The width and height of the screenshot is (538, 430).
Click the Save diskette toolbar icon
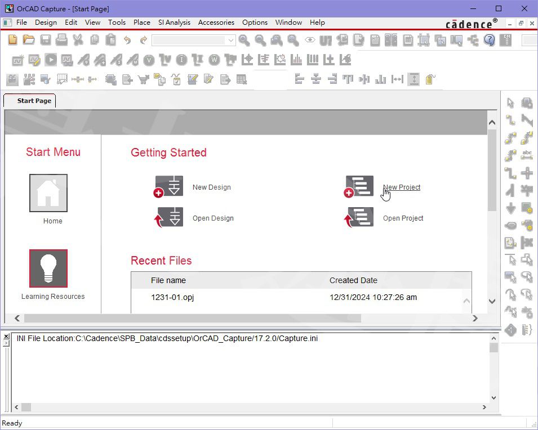(x=45, y=40)
